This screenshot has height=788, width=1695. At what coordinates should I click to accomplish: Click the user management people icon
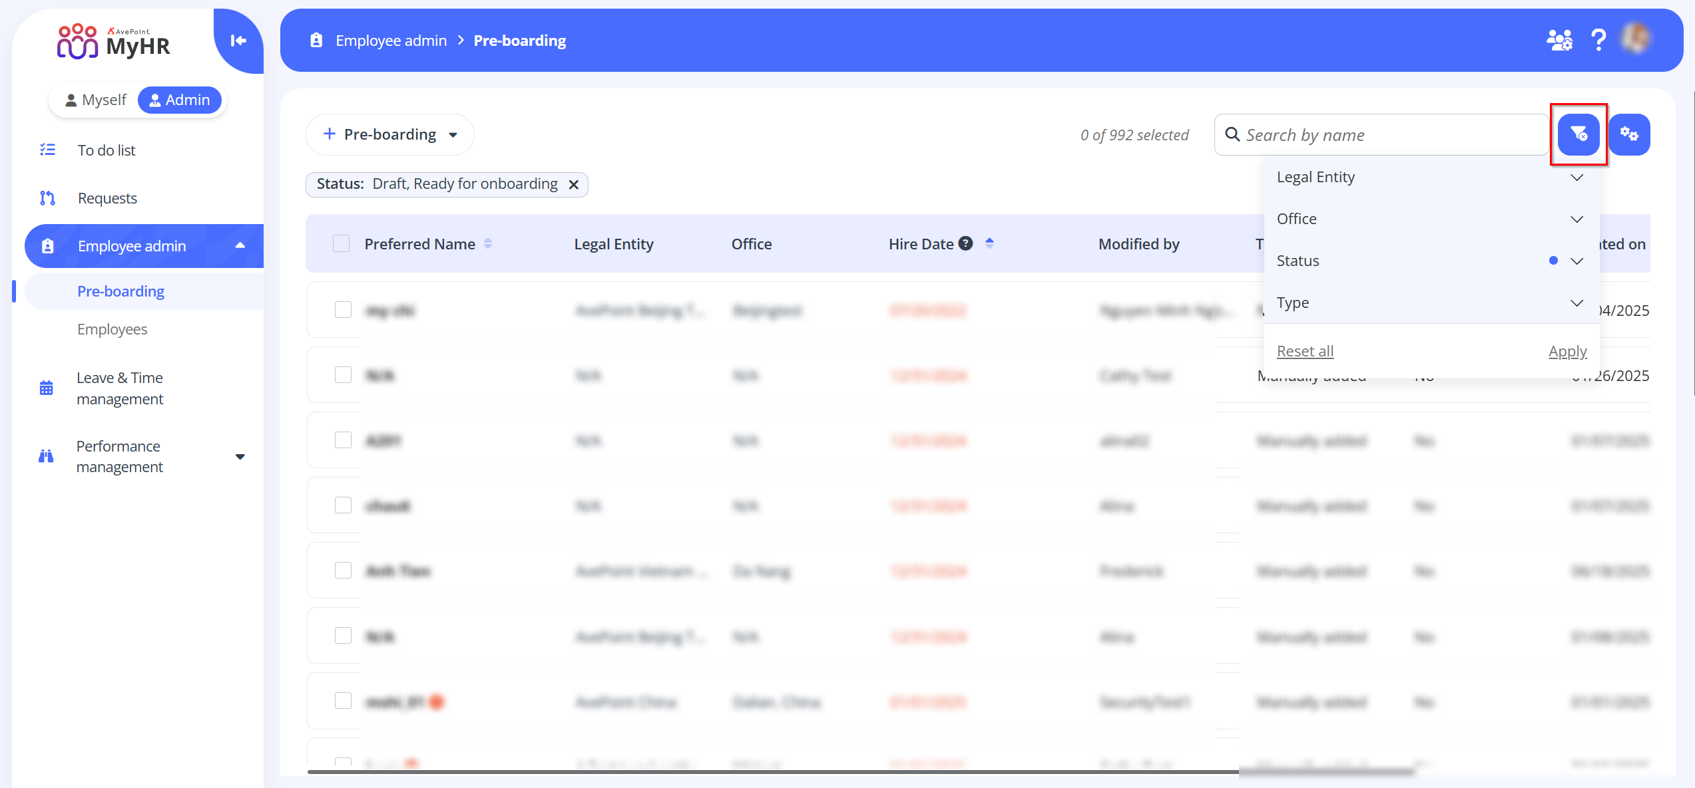(1559, 41)
